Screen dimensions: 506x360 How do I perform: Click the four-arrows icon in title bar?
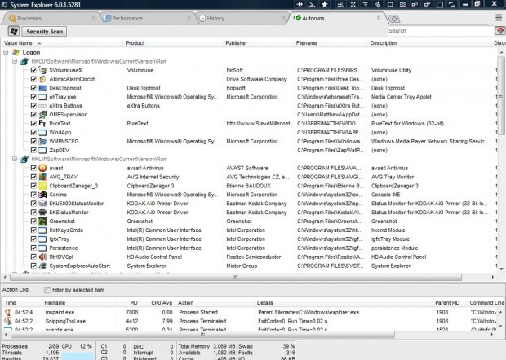click(x=353, y=4)
